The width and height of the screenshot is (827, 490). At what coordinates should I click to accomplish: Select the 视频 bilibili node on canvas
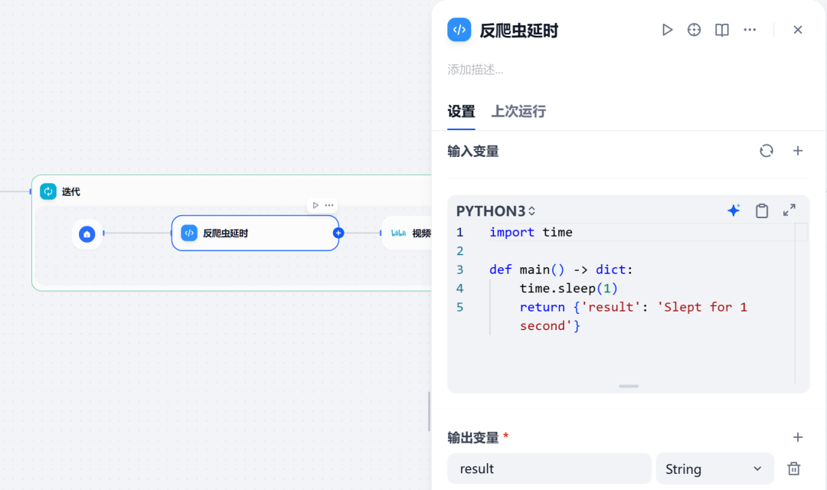pos(407,233)
